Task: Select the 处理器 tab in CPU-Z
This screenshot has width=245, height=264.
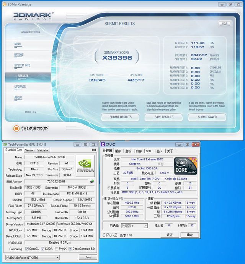Action: coord(107,151)
